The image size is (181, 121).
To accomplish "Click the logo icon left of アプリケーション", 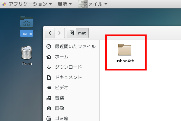I will (x=4, y=4).
